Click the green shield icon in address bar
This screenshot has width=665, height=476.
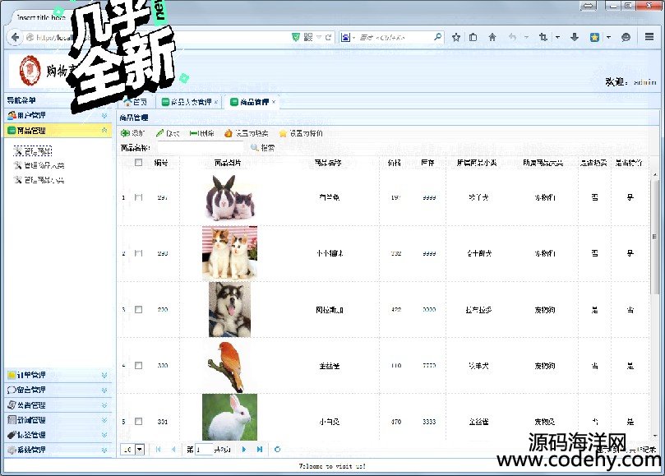coord(296,37)
